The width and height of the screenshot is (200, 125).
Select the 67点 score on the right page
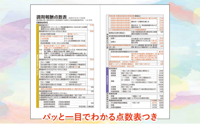(161, 23)
